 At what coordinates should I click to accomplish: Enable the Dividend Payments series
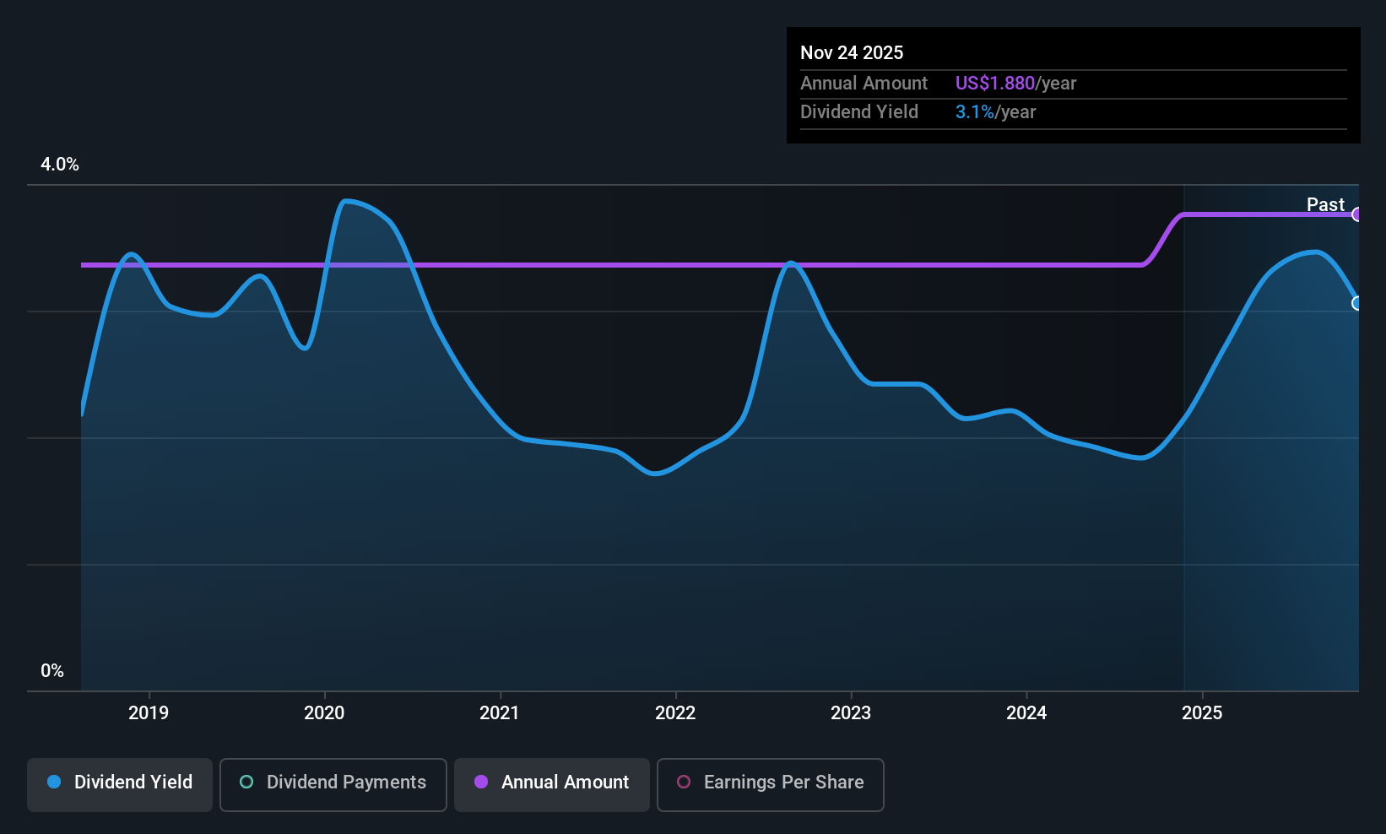pyautogui.click(x=333, y=785)
